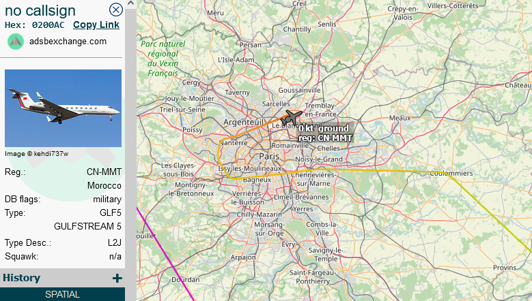
Task: Click the Chelles label on the map
Action: [x=328, y=148]
